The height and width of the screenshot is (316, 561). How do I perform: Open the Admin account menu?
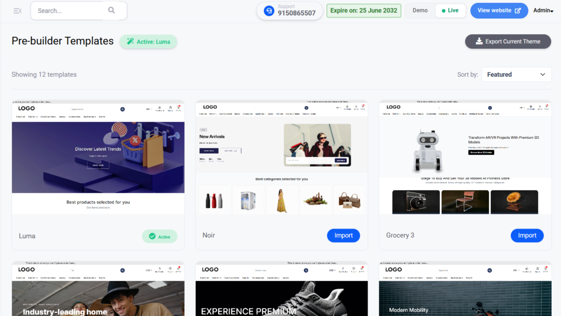click(543, 10)
